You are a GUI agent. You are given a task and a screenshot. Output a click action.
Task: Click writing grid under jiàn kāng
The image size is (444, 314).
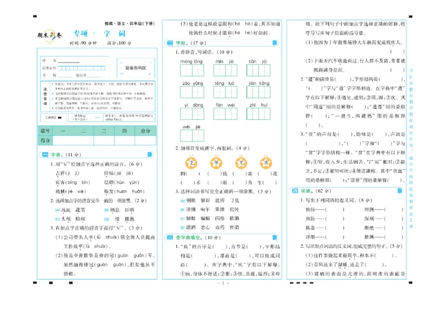[x=258, y=92]
